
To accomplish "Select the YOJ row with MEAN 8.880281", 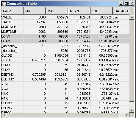I will [x=65, y=89].
